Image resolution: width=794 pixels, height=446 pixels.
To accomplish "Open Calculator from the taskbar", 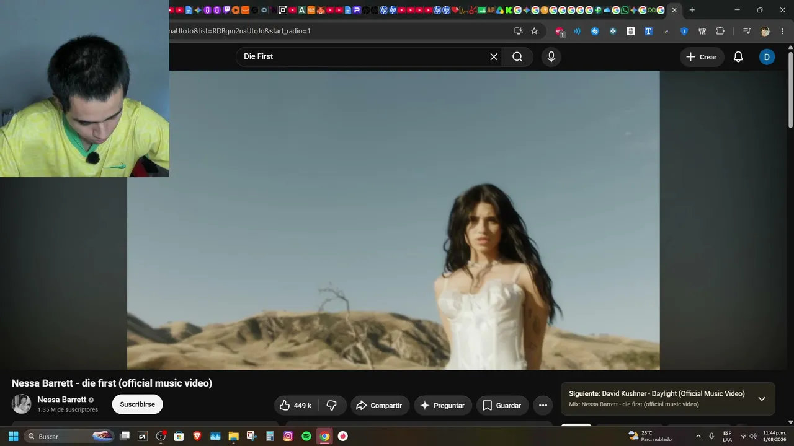I will click(270, 436).
